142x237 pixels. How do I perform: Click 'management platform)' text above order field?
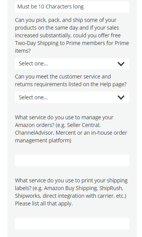43,140
